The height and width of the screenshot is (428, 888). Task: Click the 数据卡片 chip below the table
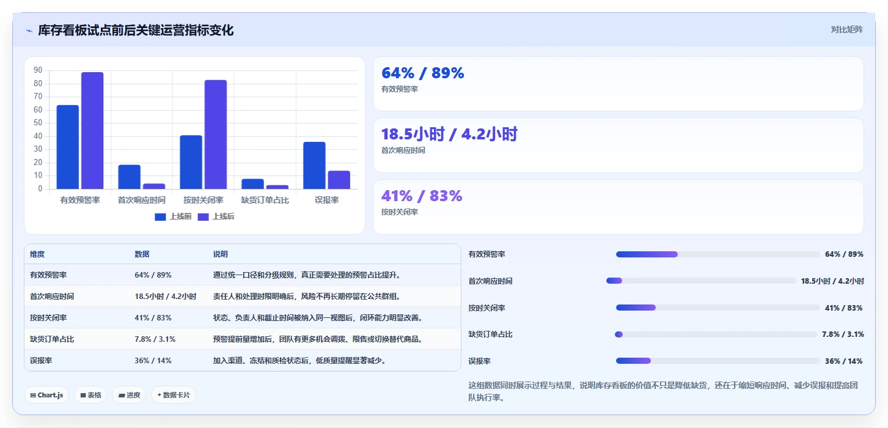[x=174, y=395]
